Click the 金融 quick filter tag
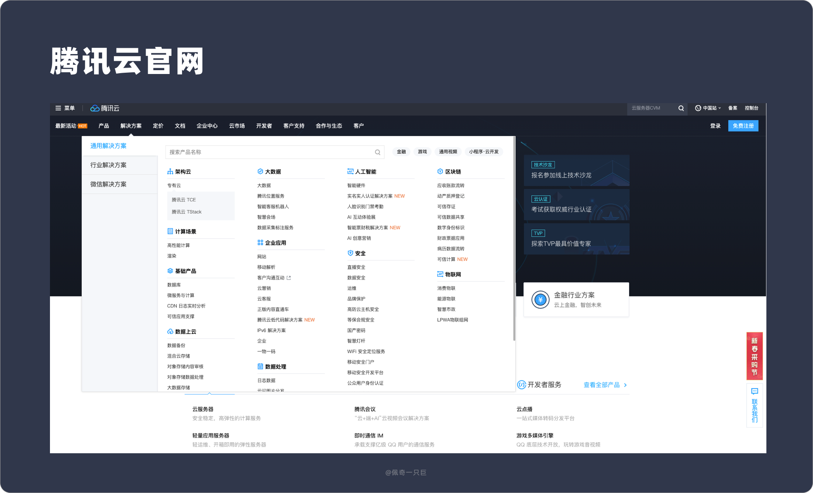 pyautogui.click(x=401, y=152)
